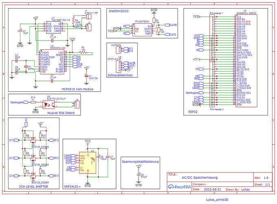This screenshot has height=204, width=277.
Task: Select the KF301-5.0-4P screw terminal U4
Action: [x=119, y=67]
